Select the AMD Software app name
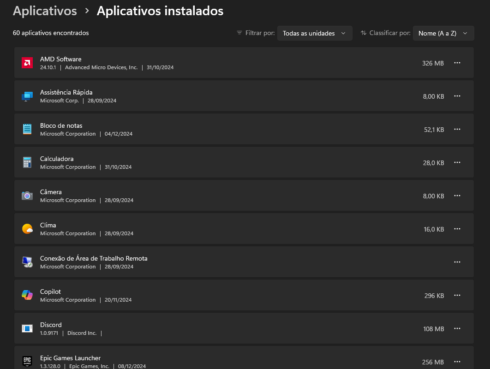The image size is (490, 369). pyautogui.click(x=60, y=59)
